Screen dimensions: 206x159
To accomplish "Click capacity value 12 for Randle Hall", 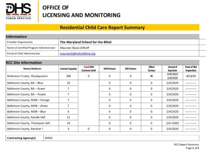I will [x=68, y=117].
